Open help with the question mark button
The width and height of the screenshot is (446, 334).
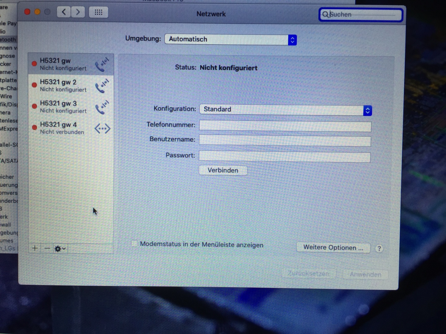(379, 249)
